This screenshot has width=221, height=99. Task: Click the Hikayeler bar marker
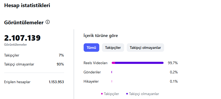pyautogui.click(x=112, y=81)
